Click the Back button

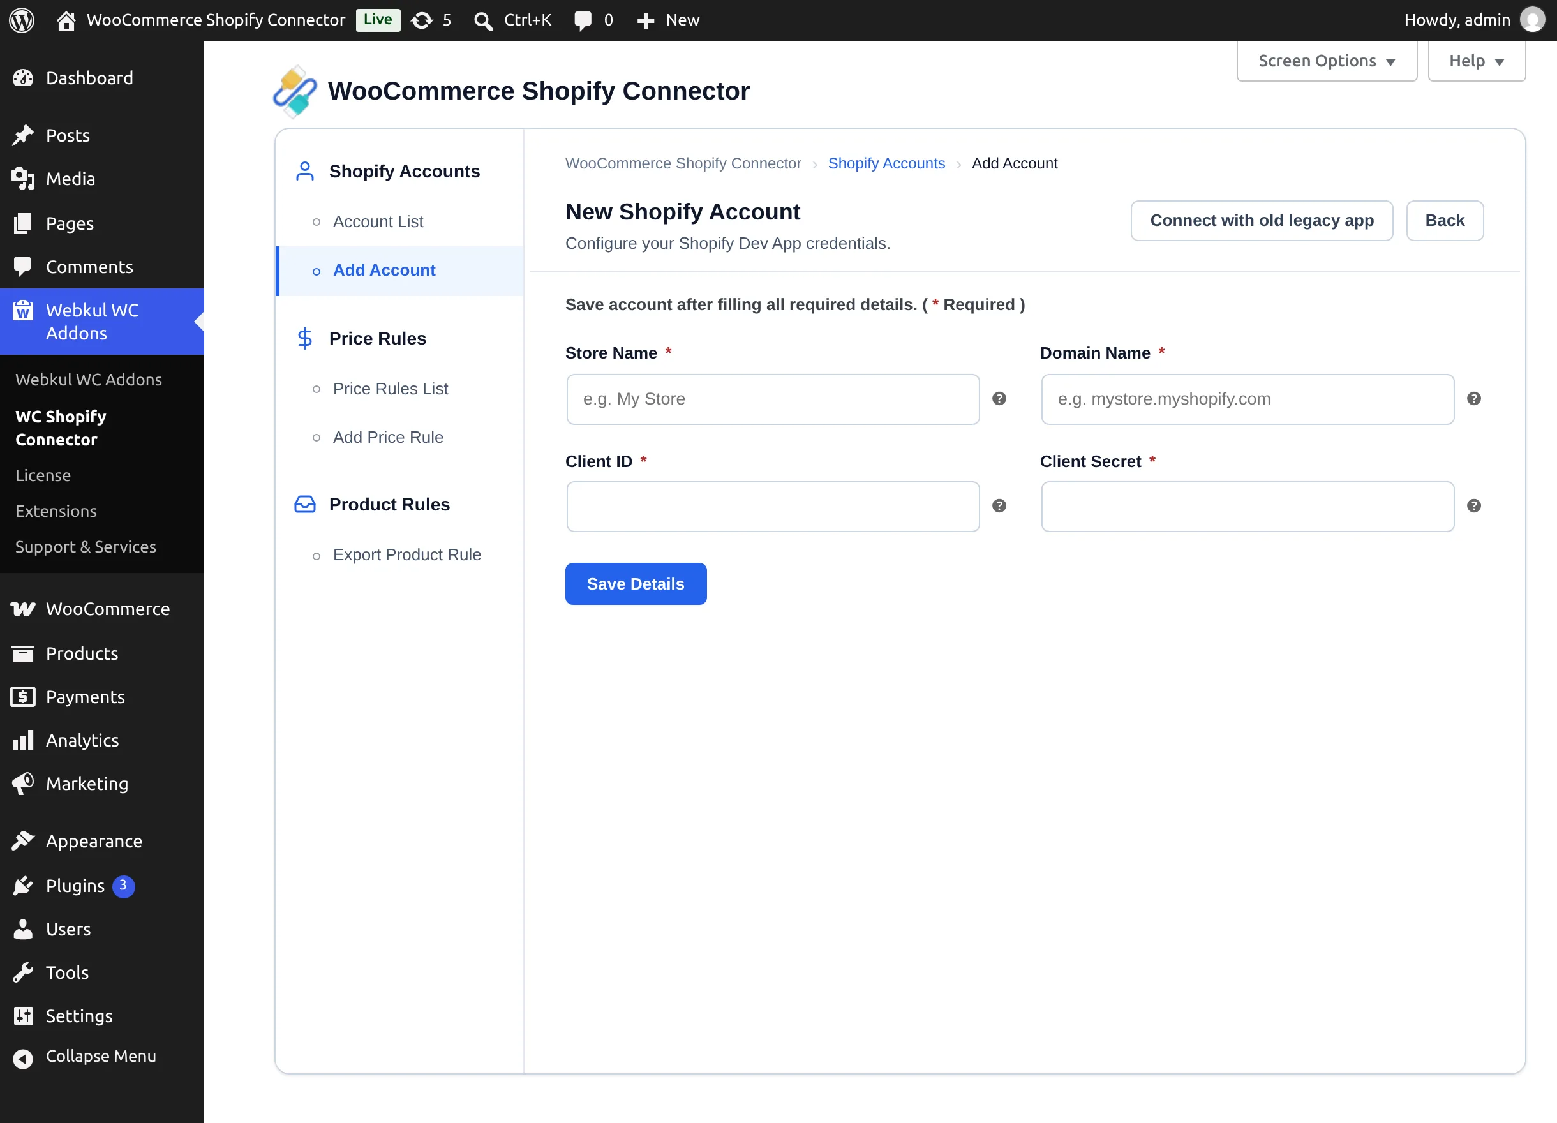click(x=1445, y=220)
